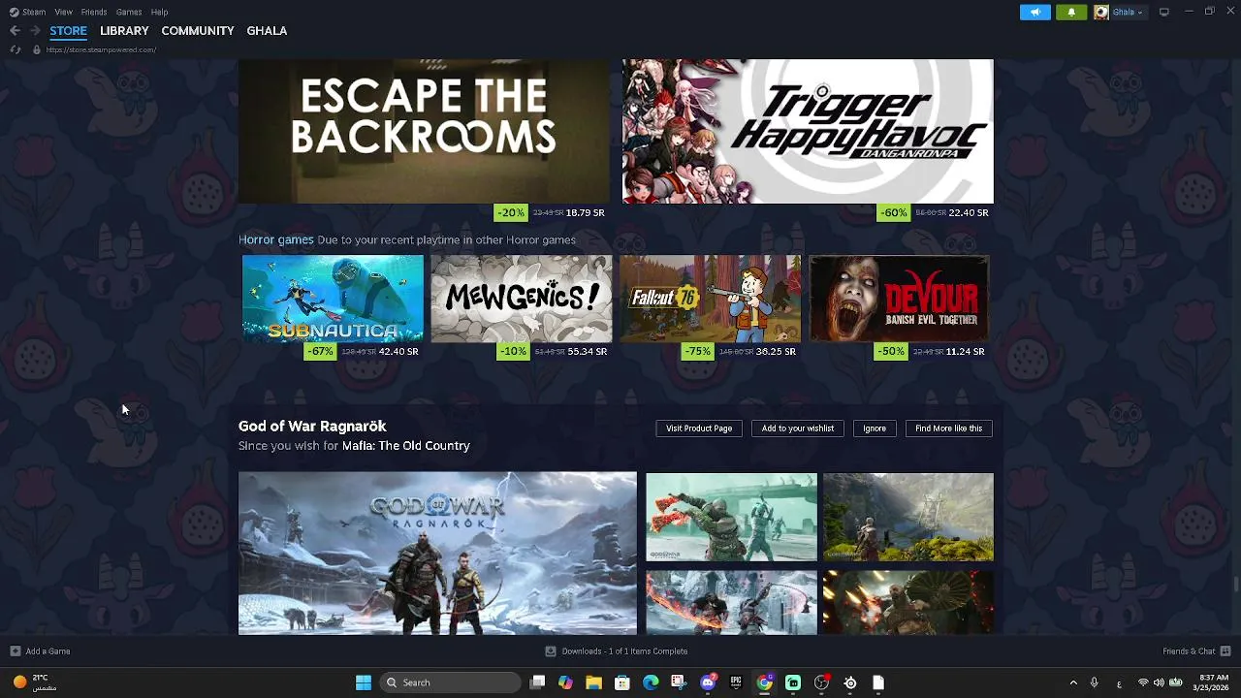Open the Downloads status icon
The width and height of the screenshot is (1241, 698).
[x=551, y=651]
